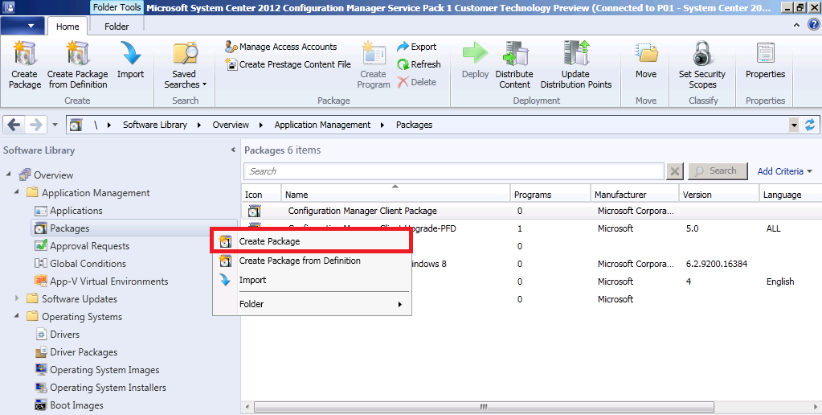Choose Create Package from Definition in context menu
The width and height of the screenshot is (822, 415).
(312, 261)
